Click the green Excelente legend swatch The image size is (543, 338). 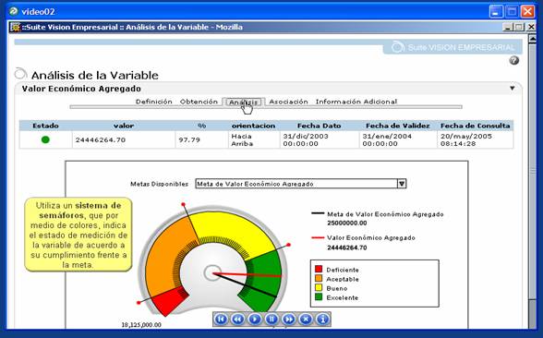point(319,296)
